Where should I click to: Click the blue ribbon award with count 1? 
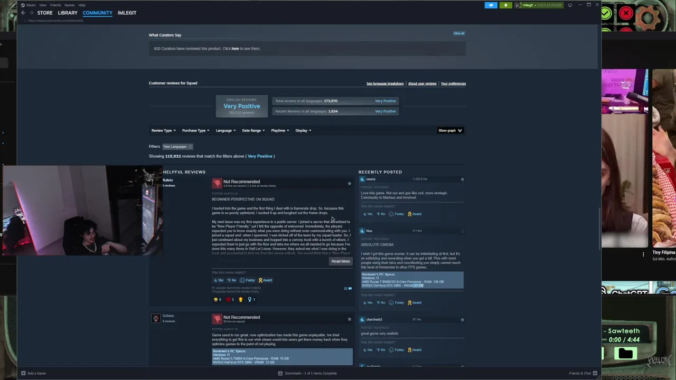coord(251,299)
